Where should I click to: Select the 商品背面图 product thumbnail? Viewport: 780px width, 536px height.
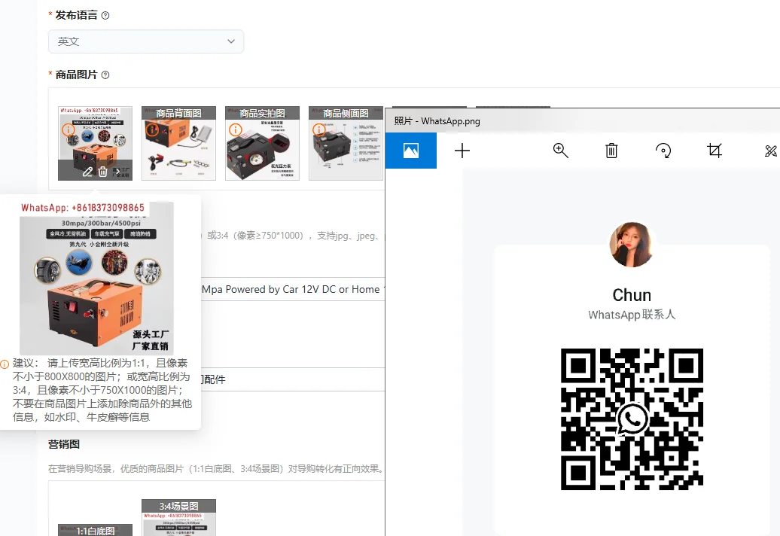tap(178, 143)
